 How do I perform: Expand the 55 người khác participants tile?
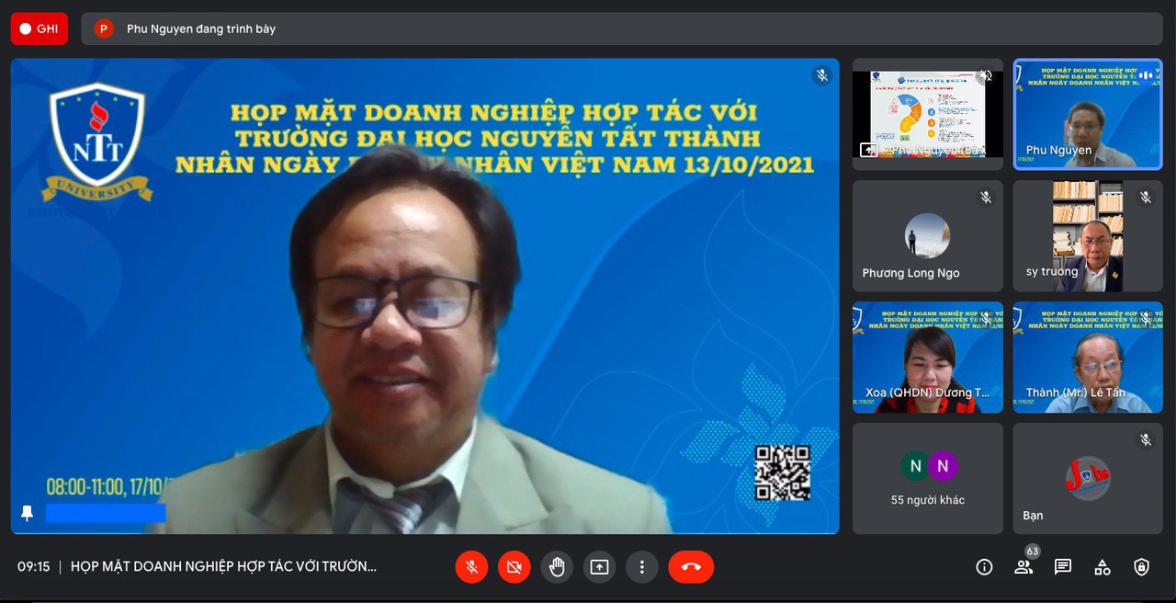[928, 479]
